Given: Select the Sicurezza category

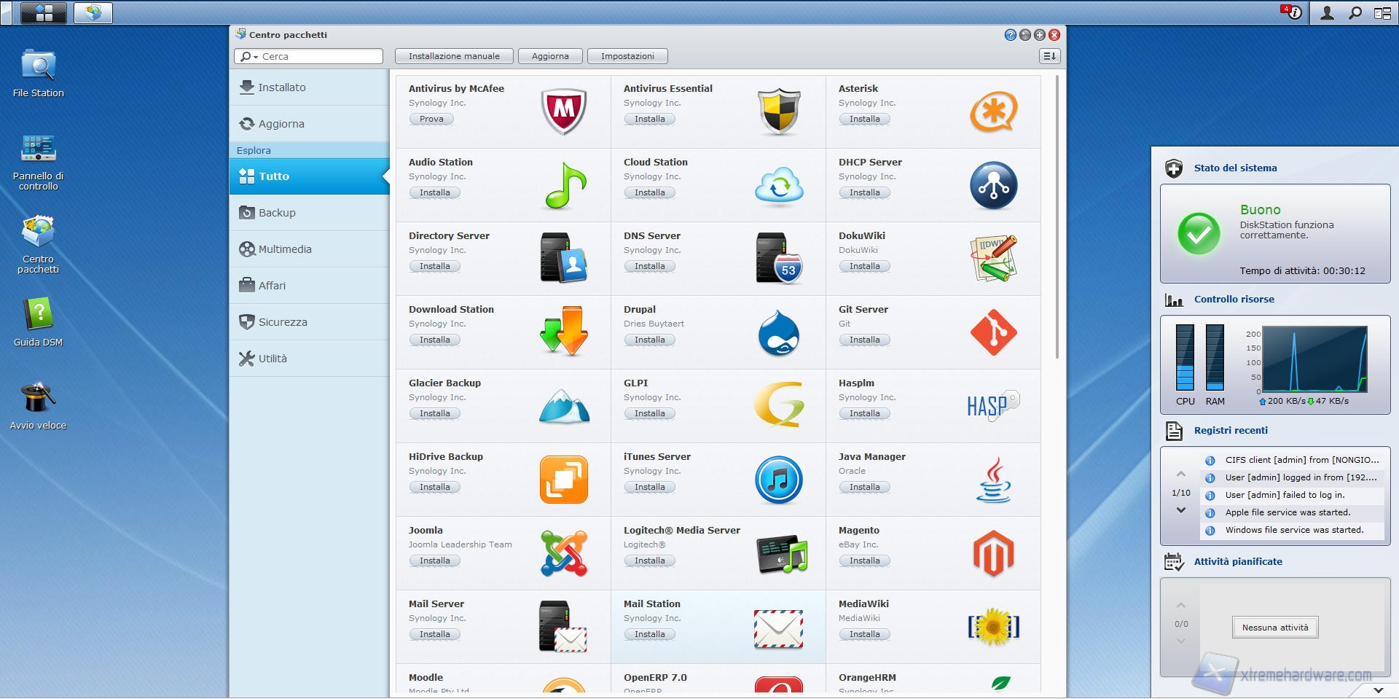Looking at the screenshot, I should tap(282, 322).
